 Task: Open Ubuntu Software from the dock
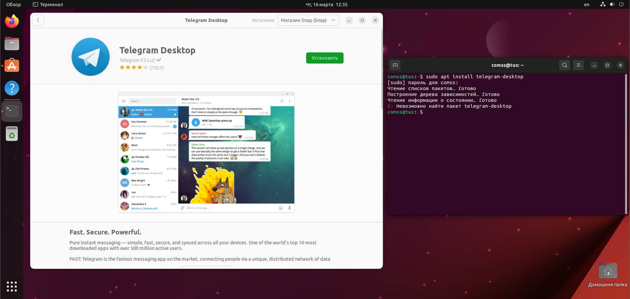[x=12, y=65]
